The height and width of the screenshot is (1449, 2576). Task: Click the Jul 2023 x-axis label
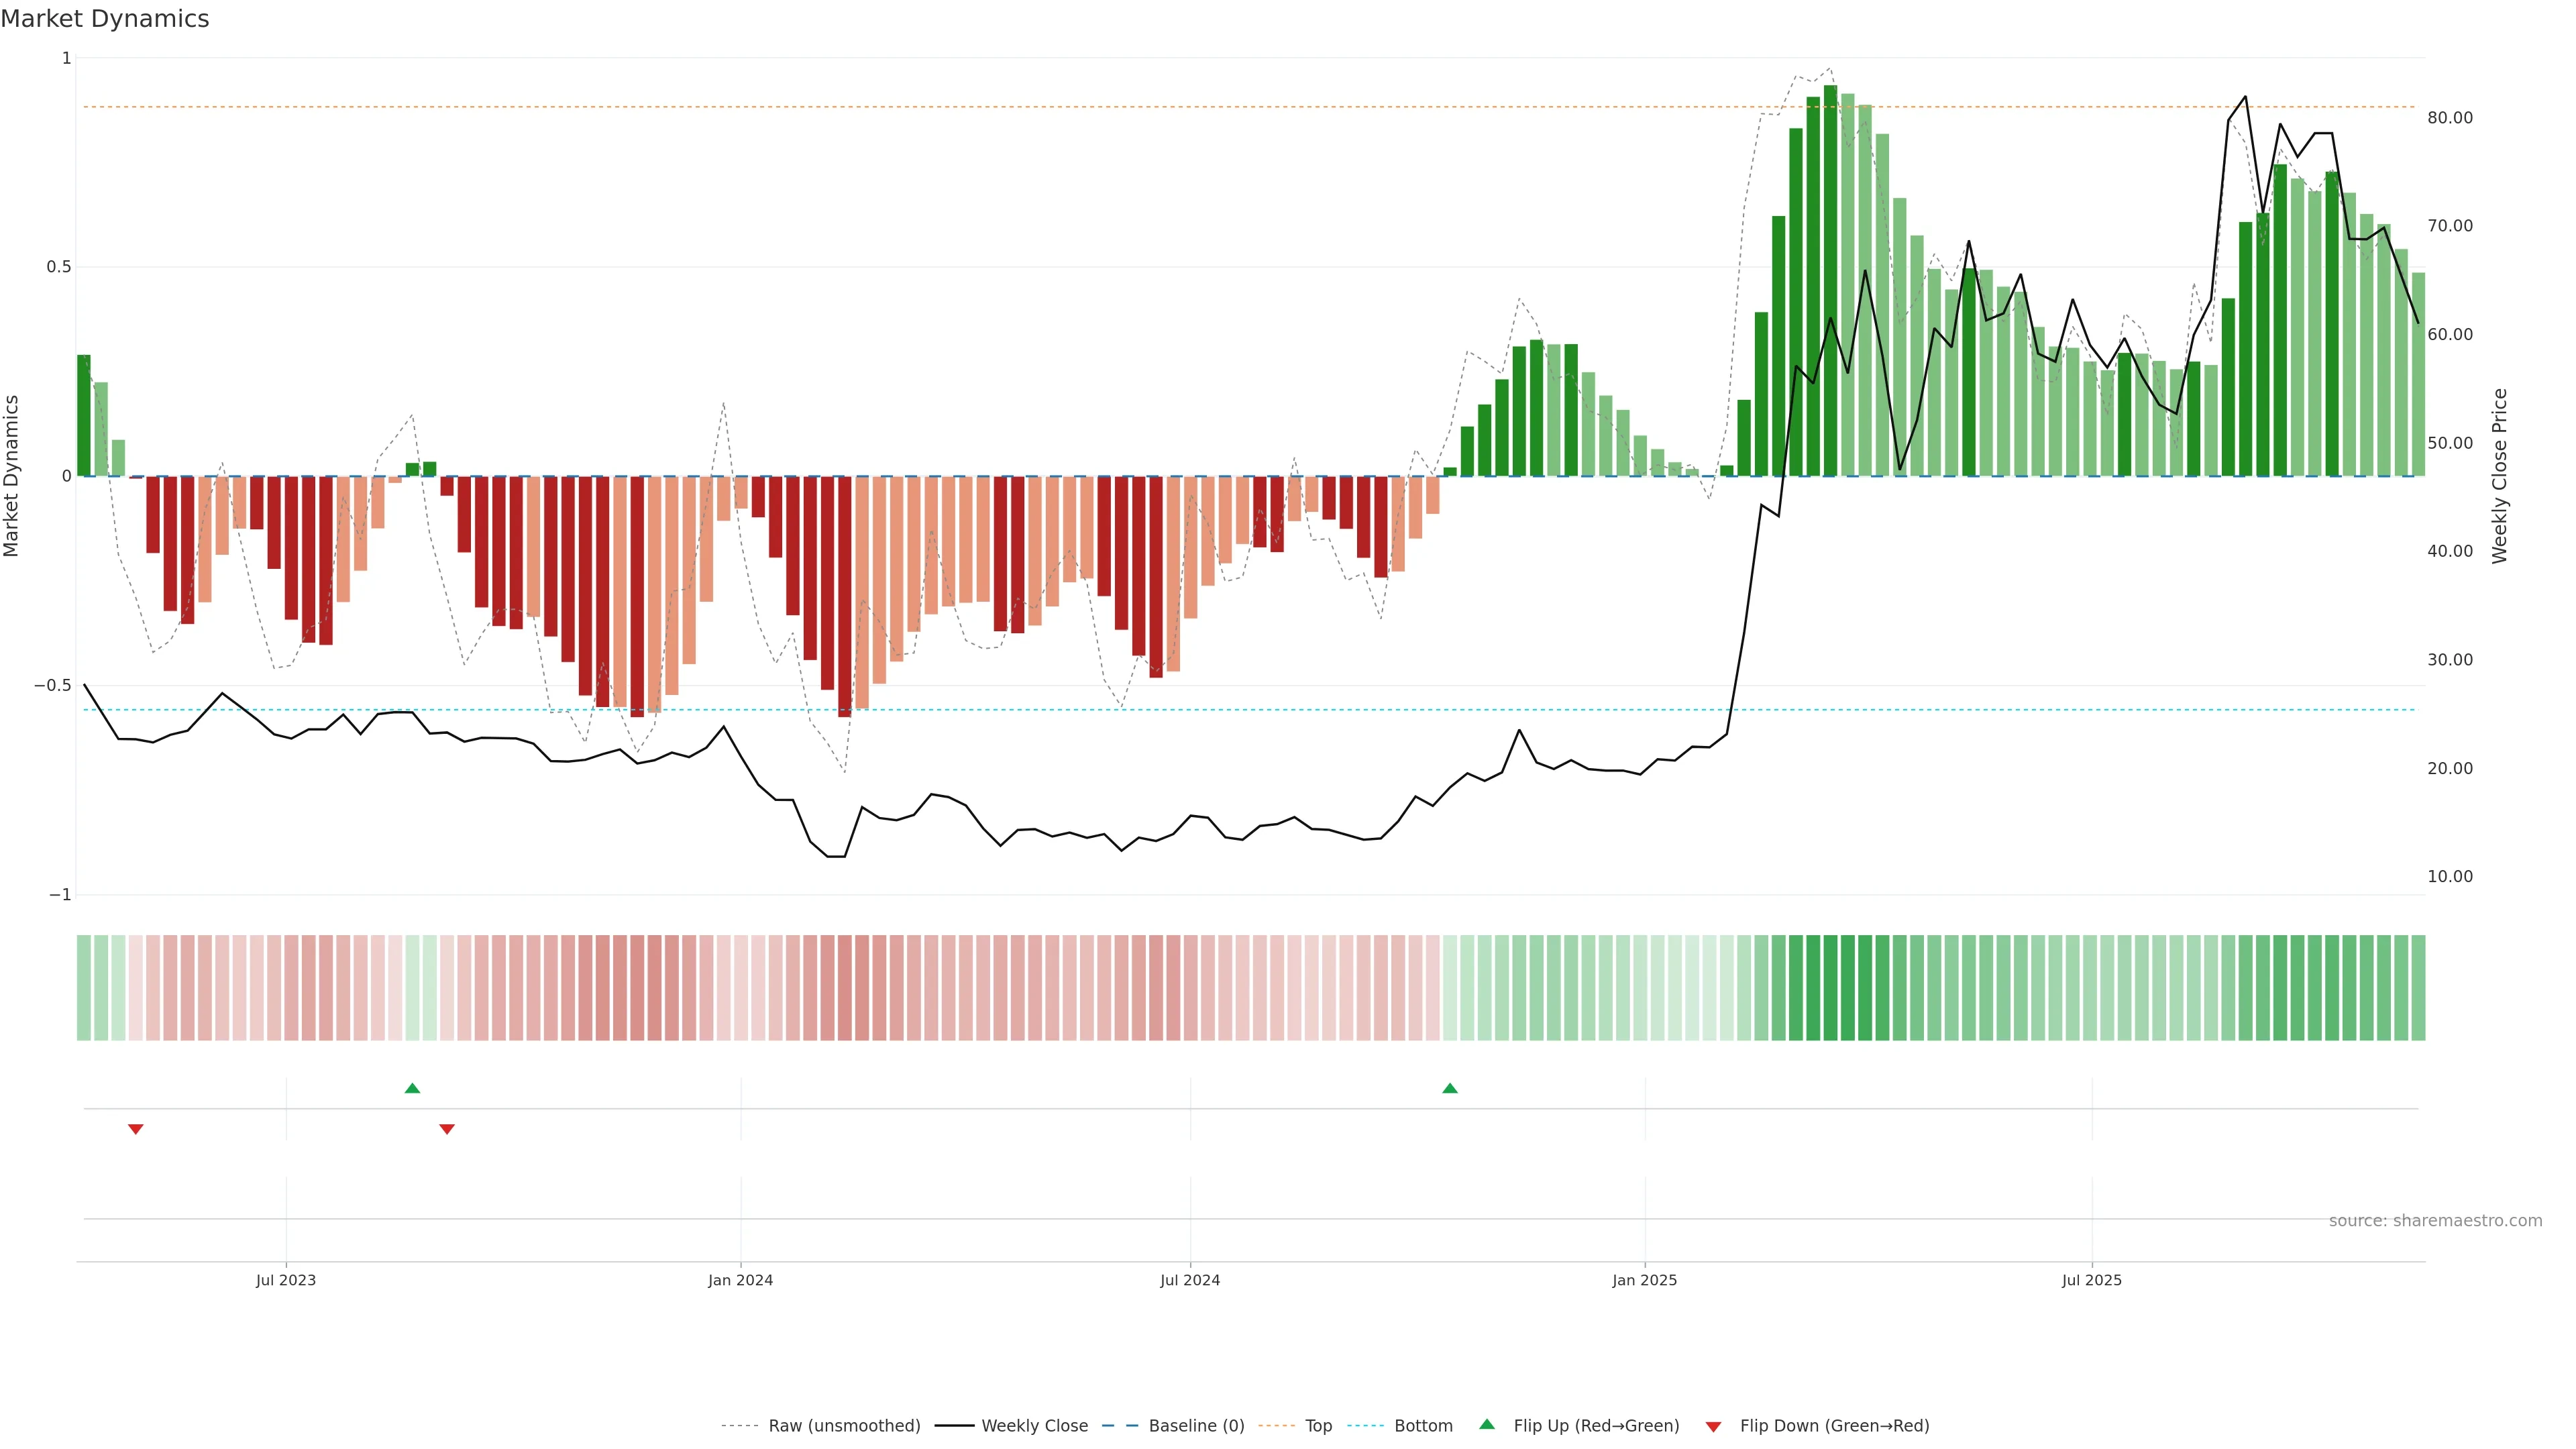click(285, 1280)
